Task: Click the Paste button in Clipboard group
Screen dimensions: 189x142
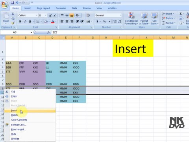Action: tap(6, 19)
